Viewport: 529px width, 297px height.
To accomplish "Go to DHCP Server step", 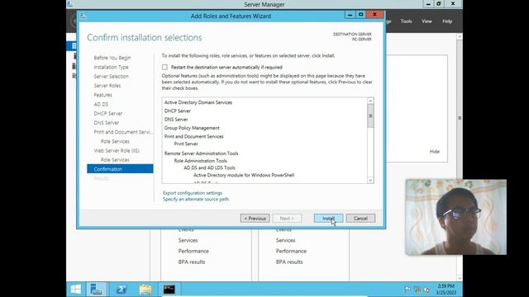I will click(108, 114).
